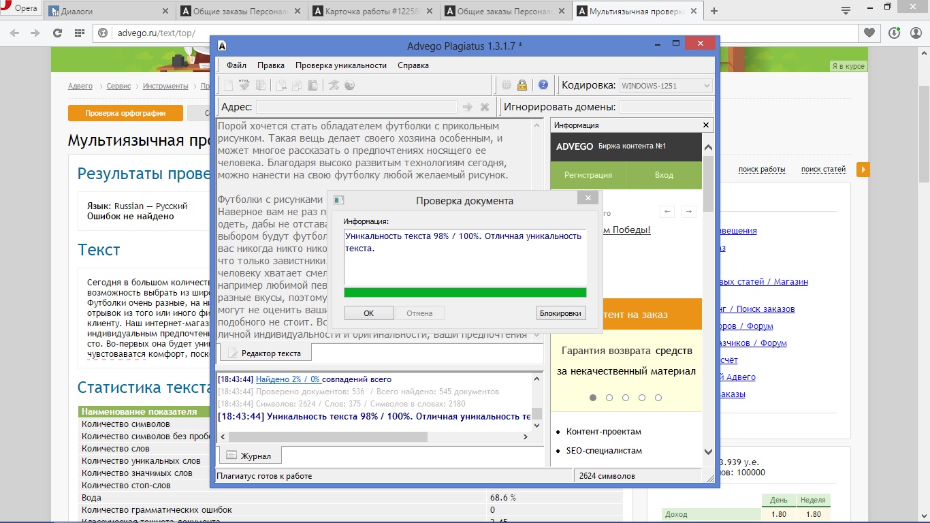
Task: Click the go arrow next to Адрес field
Action: pos(468,107)
